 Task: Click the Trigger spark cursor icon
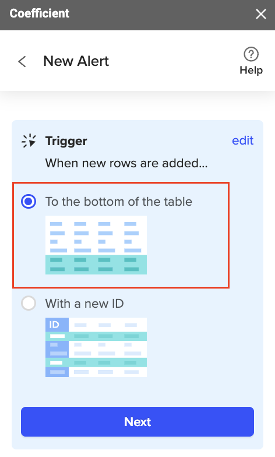point(29,141)
